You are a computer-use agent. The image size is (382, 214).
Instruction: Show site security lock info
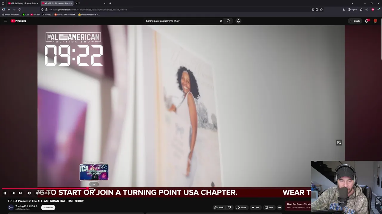click(x=46, y=10)
